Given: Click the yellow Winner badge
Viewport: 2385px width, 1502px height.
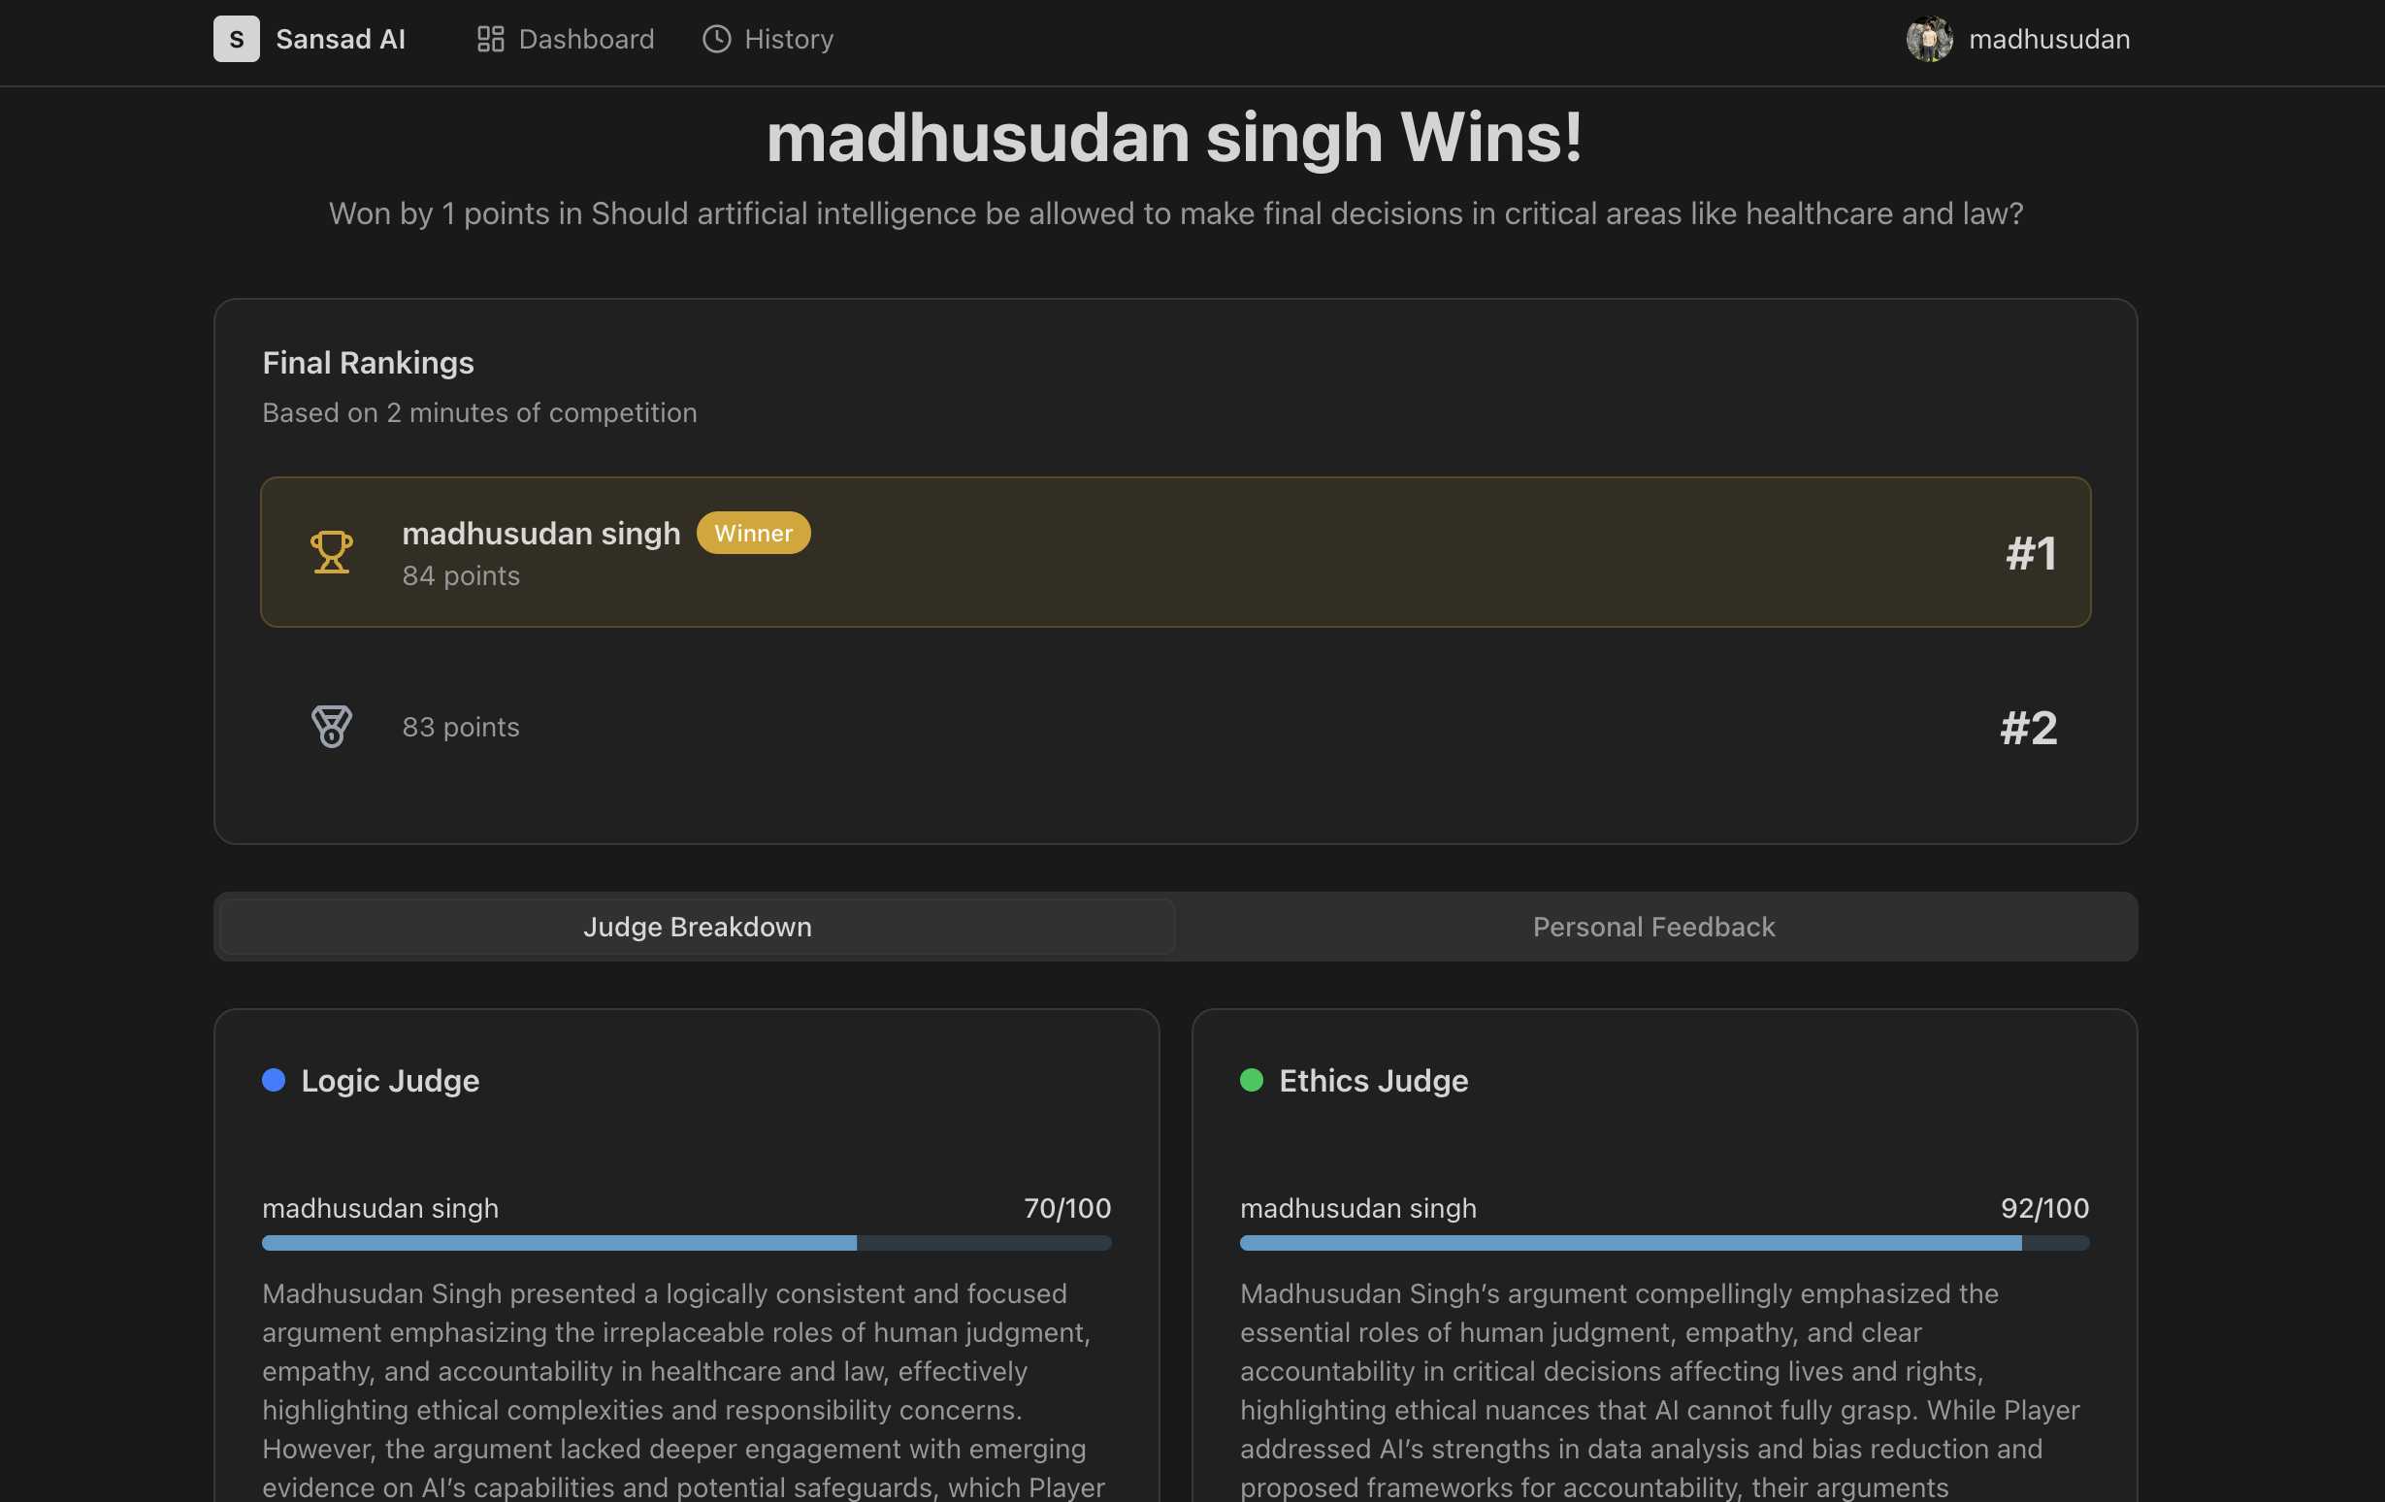Looking at the screenshot, I should pos(753,533).
